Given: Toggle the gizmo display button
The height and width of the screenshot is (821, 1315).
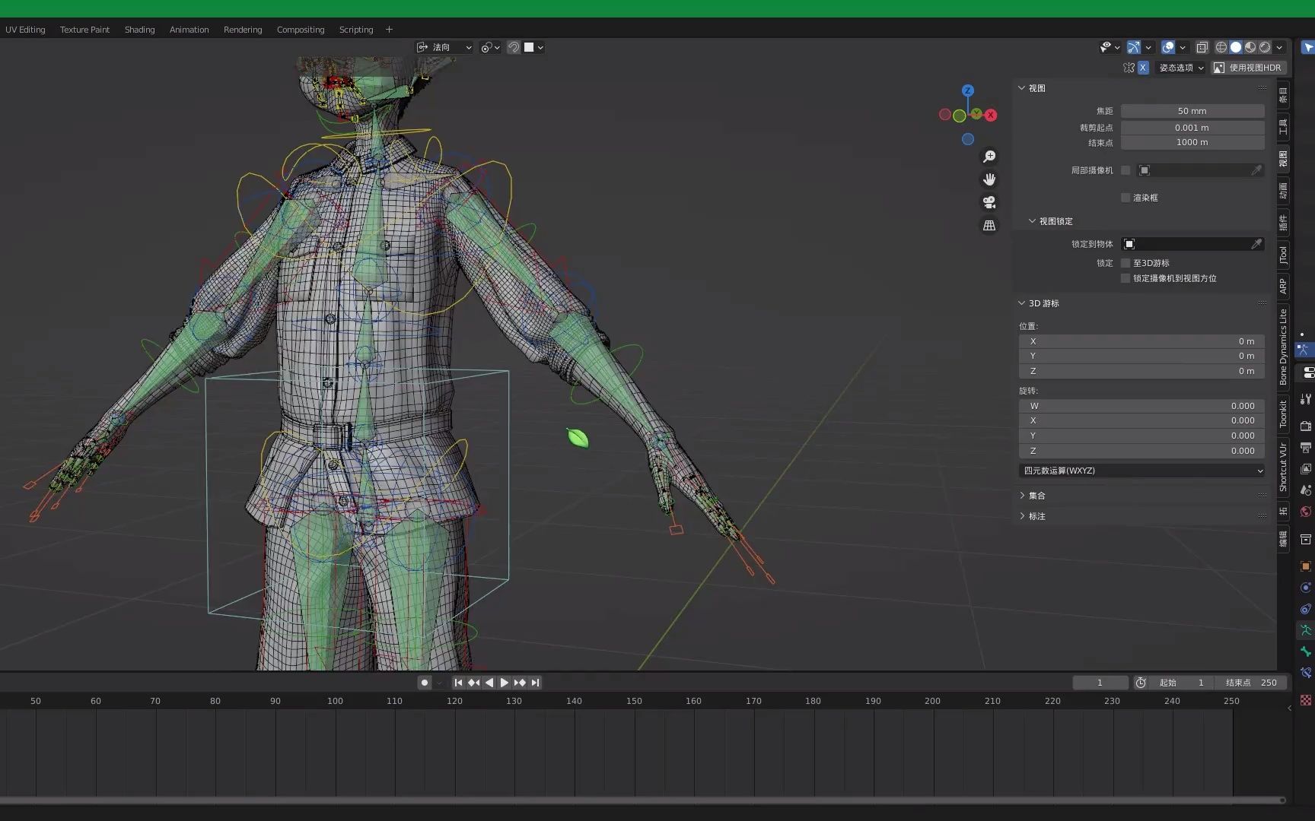Looking at the screenshot, I should [x=1134, y=47].
